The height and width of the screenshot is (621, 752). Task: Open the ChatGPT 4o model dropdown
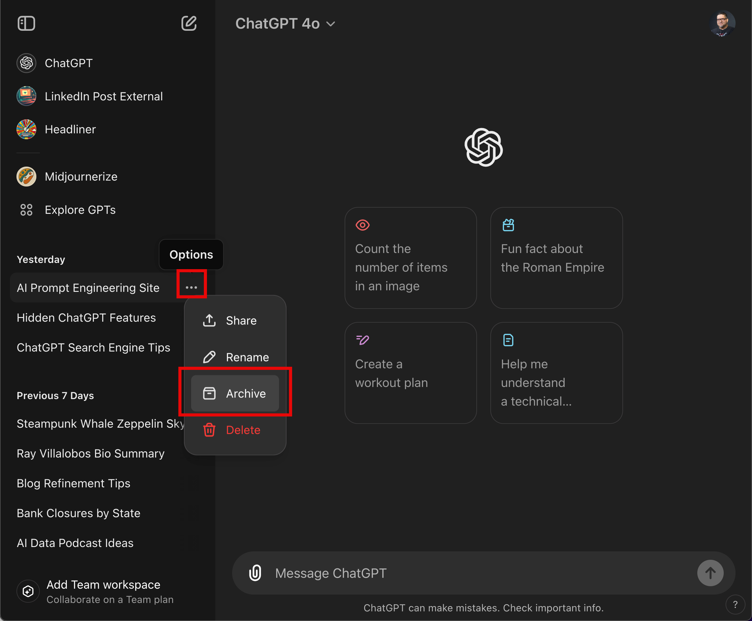[x=285, y=24]
